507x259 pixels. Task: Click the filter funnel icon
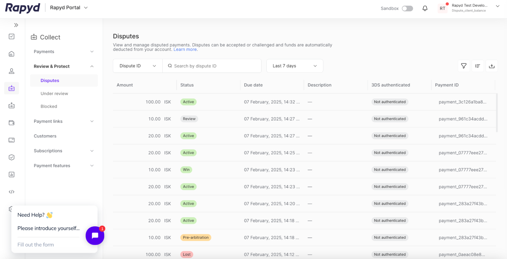click(x=463, y=66)
